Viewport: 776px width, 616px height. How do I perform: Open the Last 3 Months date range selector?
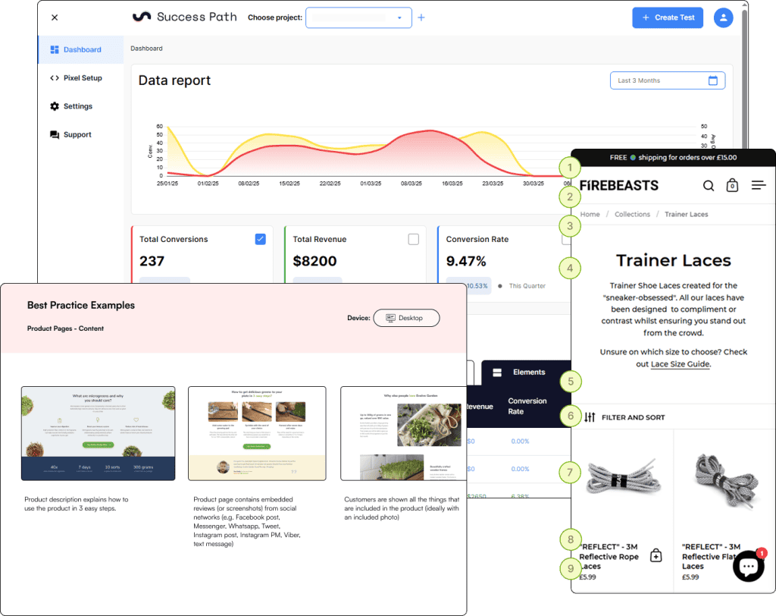click(668, 80)
